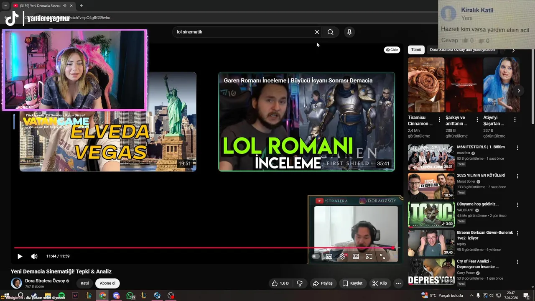The height and width of the screenshot is (301, 535).
Task: Save the video with Kaydet
Action: coord(352,283)
